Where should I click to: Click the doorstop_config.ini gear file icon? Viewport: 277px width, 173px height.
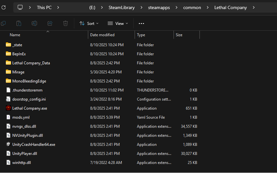[x=8, y=99]
